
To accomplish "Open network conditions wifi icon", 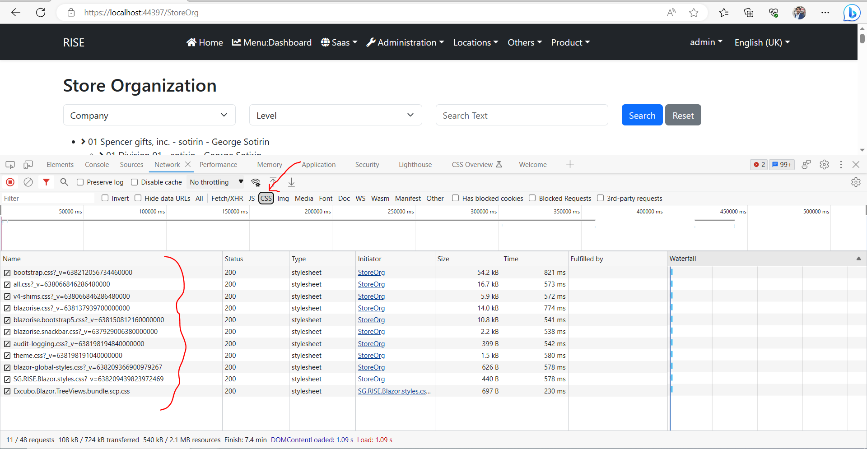I will 256,182.
